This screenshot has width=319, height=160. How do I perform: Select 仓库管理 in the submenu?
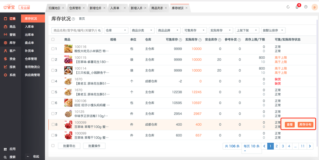pos(31,59)
